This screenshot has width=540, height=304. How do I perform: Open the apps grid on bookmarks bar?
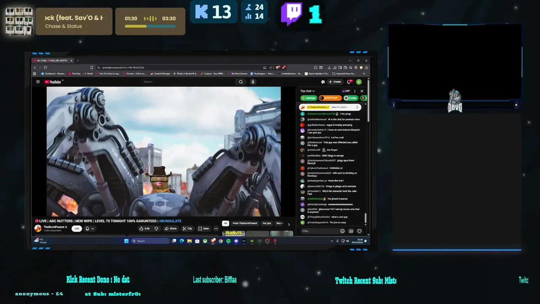35,73
